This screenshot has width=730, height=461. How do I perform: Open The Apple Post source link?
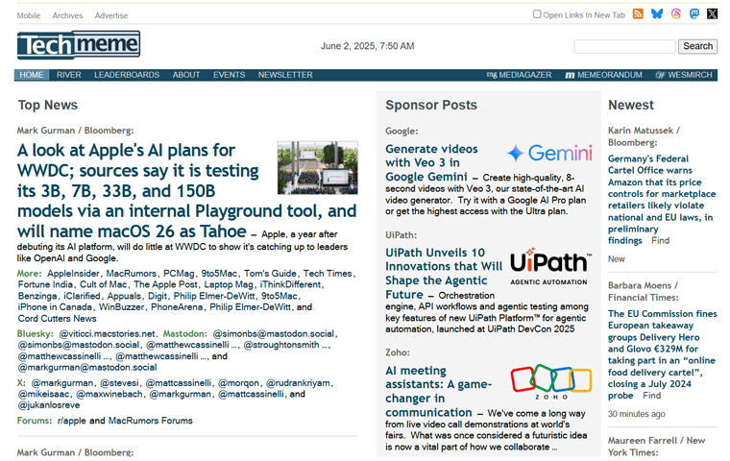[x=166, y=284]
